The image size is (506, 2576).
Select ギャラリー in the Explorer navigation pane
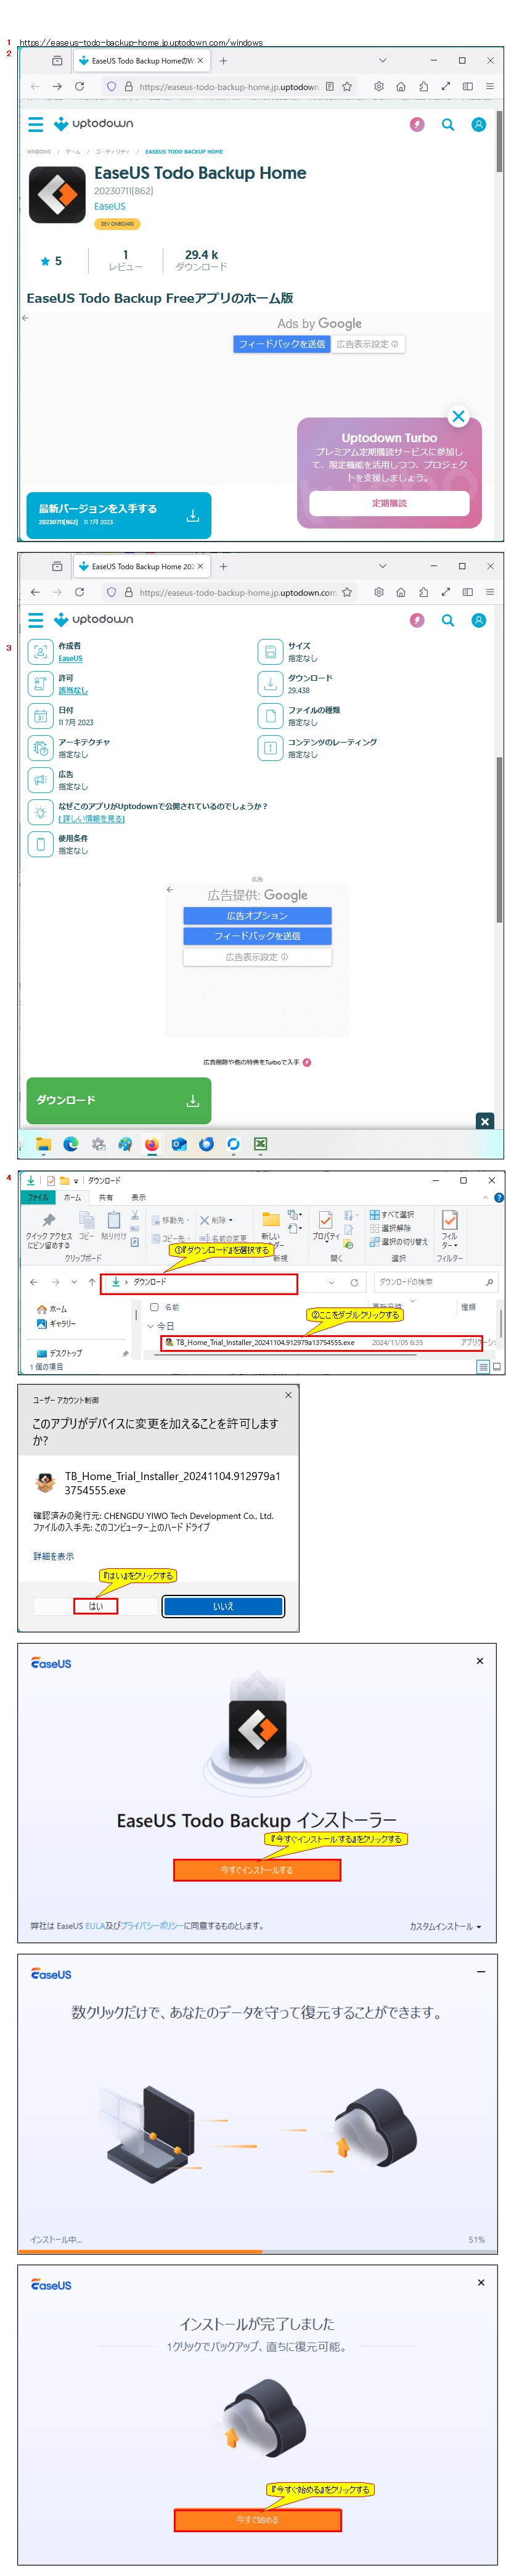(56, 1323)
